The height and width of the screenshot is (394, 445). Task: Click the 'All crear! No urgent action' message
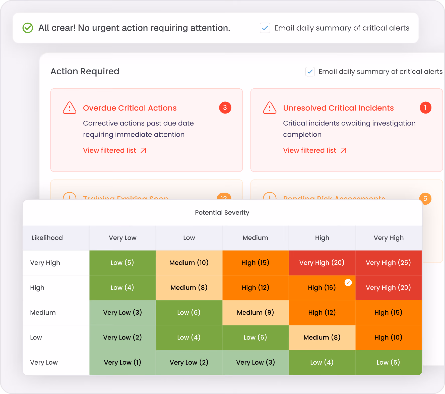pos(134,28)
